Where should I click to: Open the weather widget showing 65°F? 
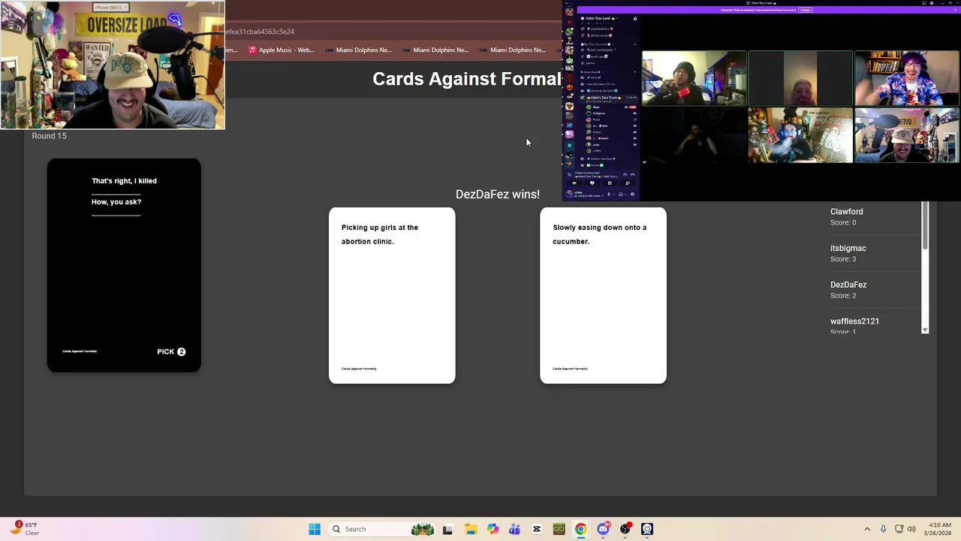click(x=24, y=529)
